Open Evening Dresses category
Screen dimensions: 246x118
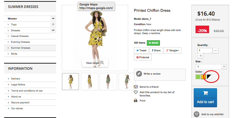click(x=20, y=42)
